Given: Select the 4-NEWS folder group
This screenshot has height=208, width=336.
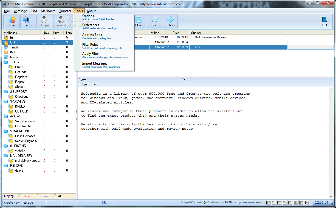Looking at the screenshot, I should 16,116.
